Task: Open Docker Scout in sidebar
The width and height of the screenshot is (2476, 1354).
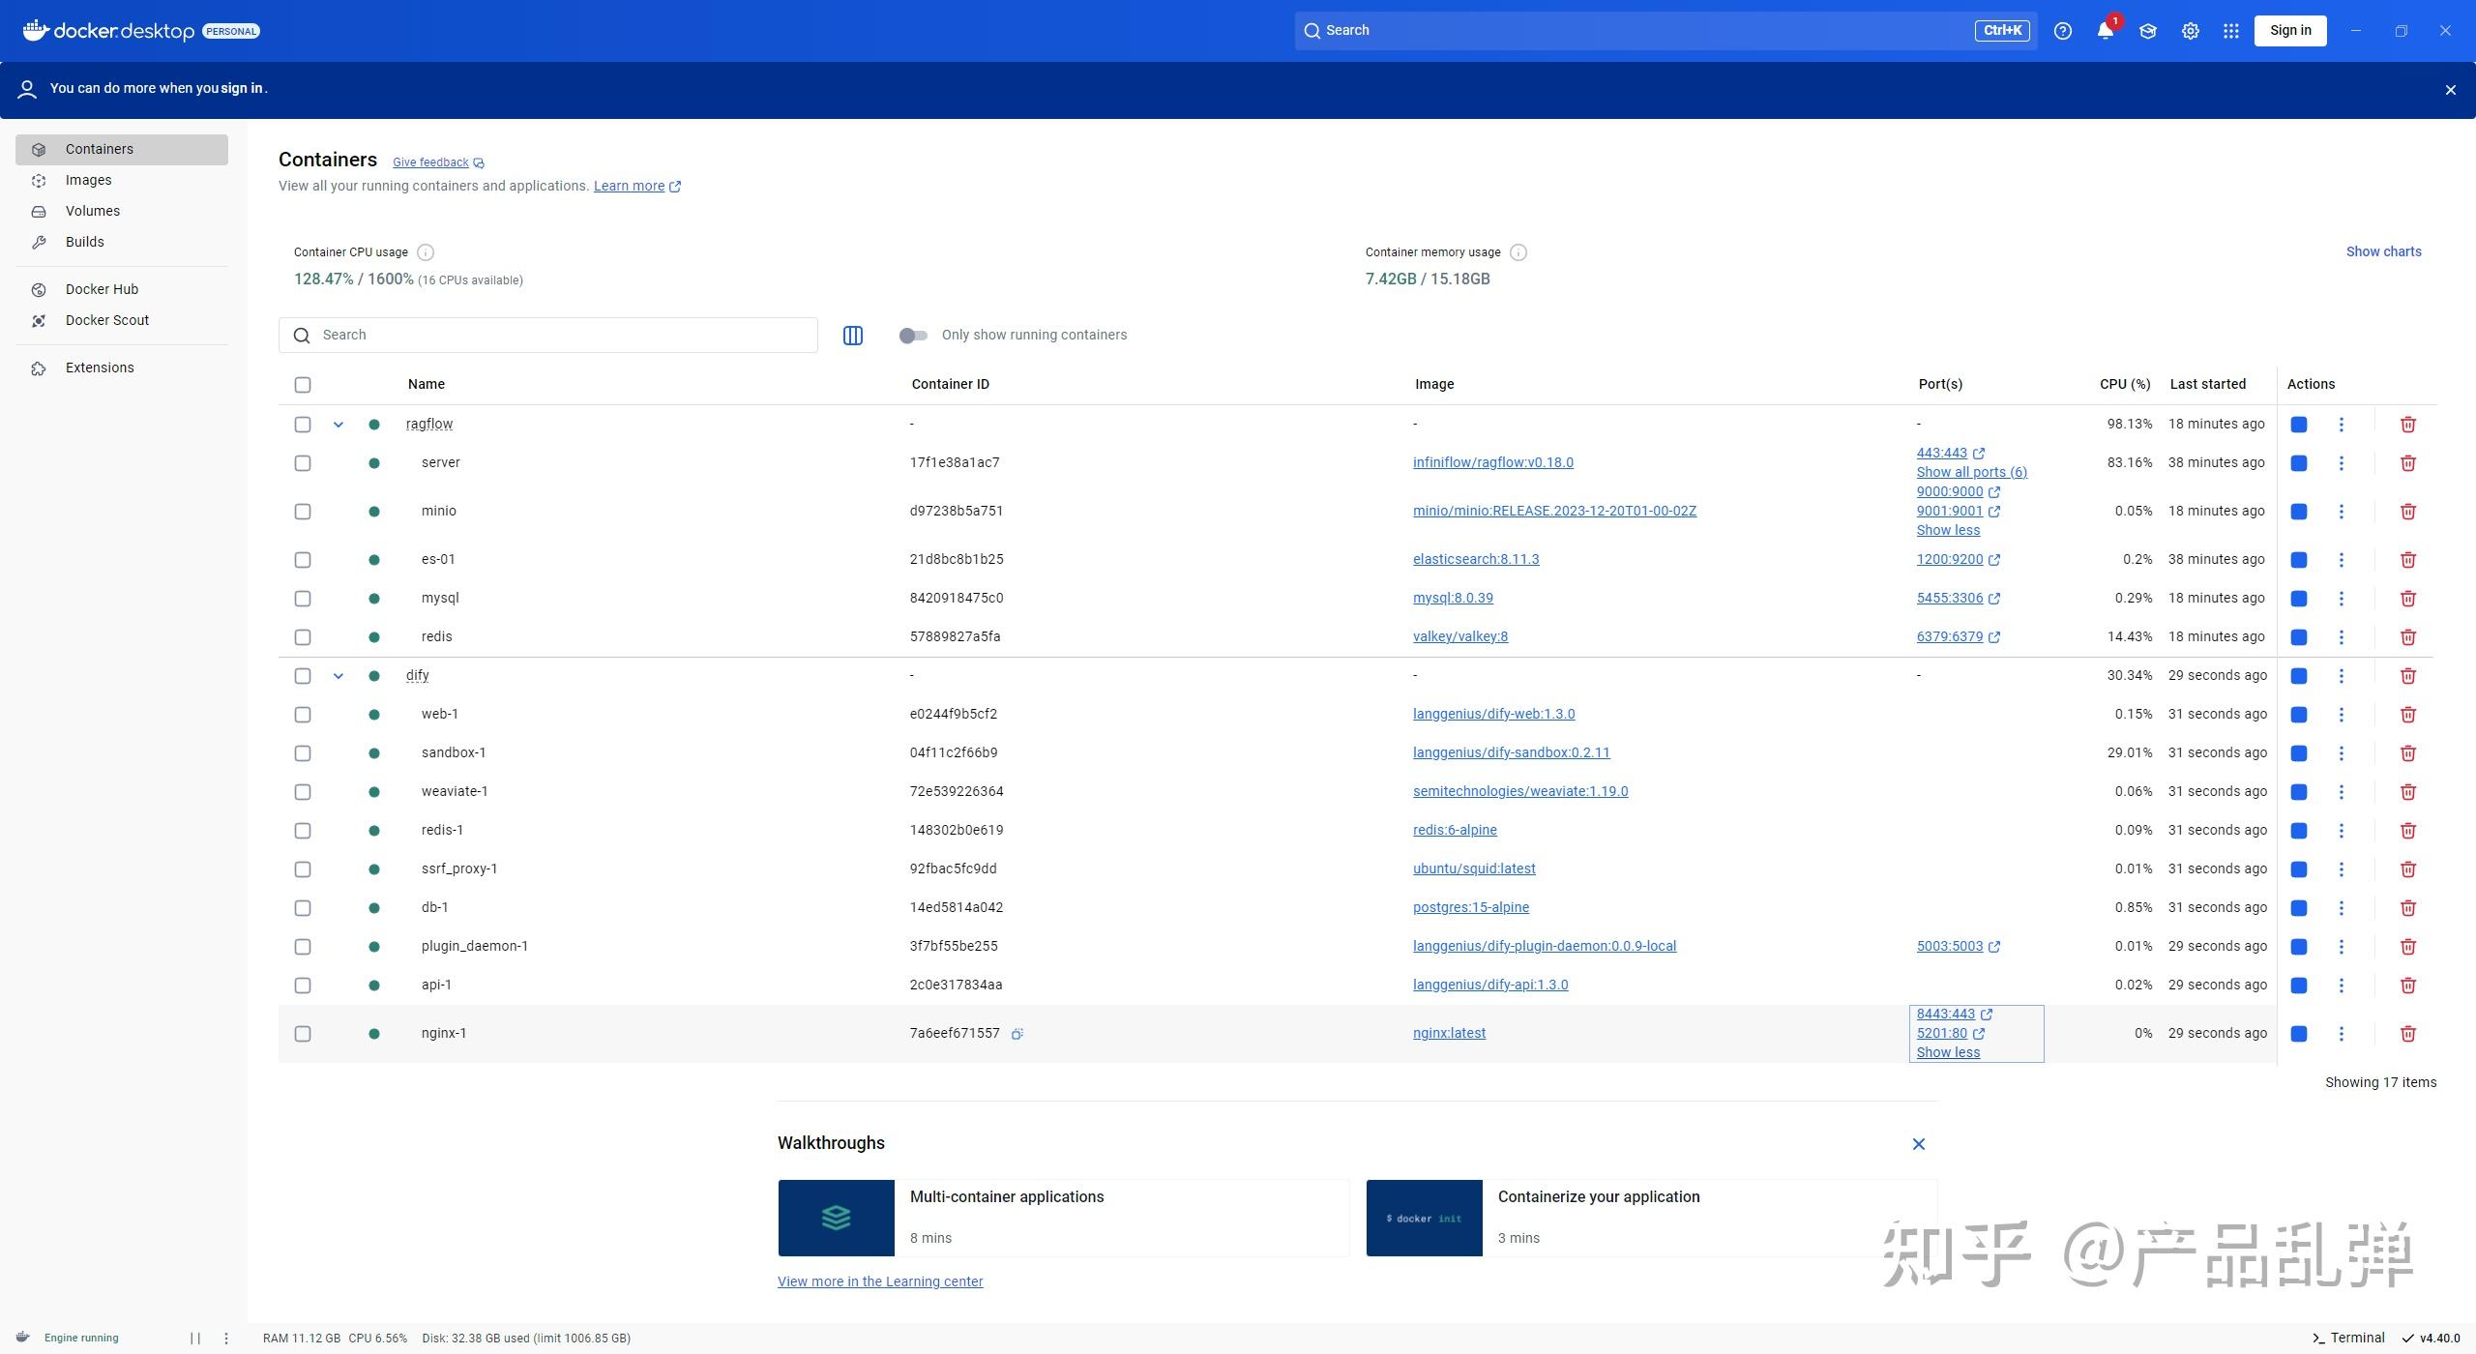Action: pos(106,320)
